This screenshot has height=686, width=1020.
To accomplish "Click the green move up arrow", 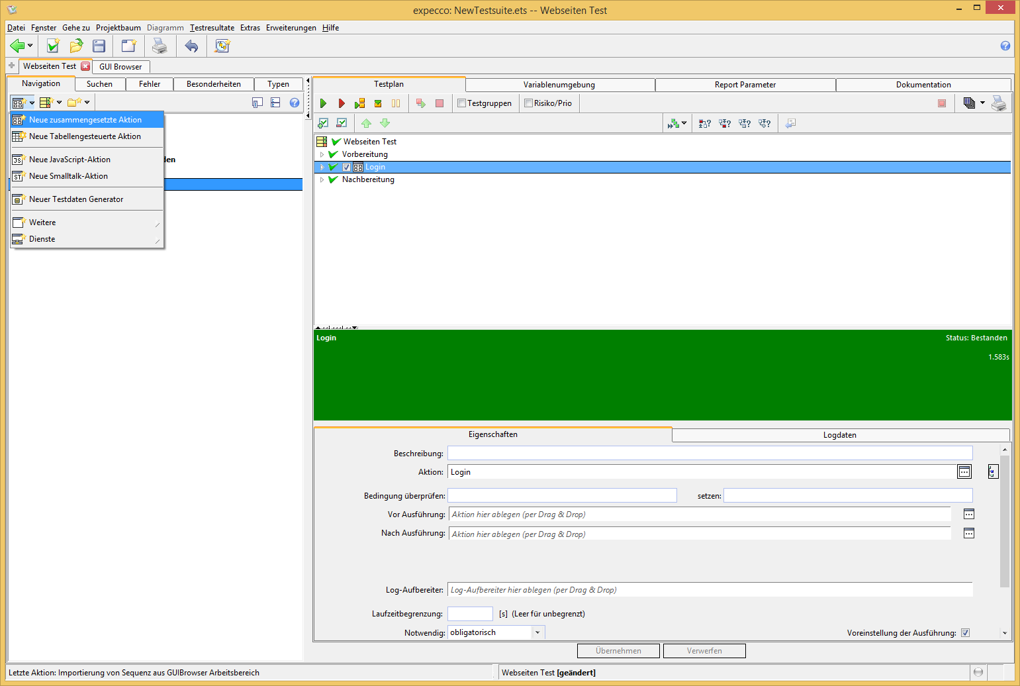I will (x=366, y=123).
